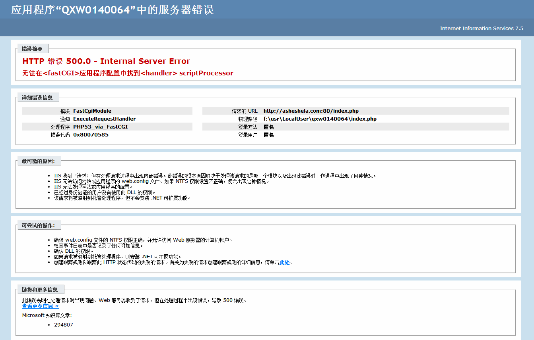534x340 pixels.
Task: Click the "此处" hyperlink about tracing rules
Action: coord(284,262)
